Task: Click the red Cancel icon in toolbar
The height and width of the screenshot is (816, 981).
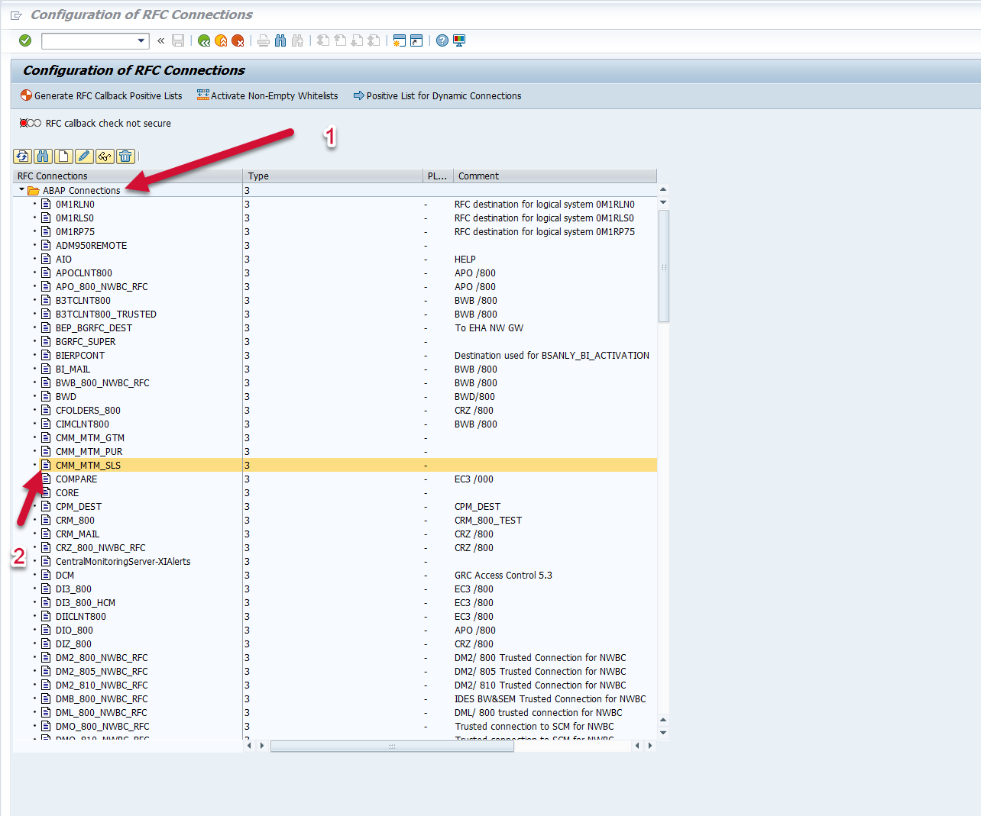Action: click(x=238, y=40)
